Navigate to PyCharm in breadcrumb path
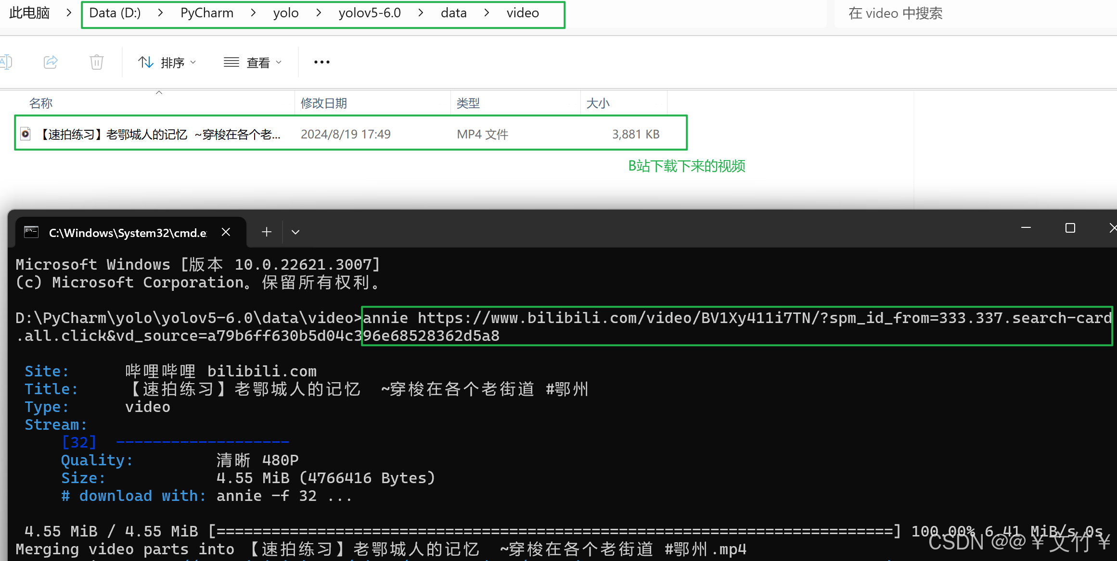The image size is (1117, 561). click(207, 13)
